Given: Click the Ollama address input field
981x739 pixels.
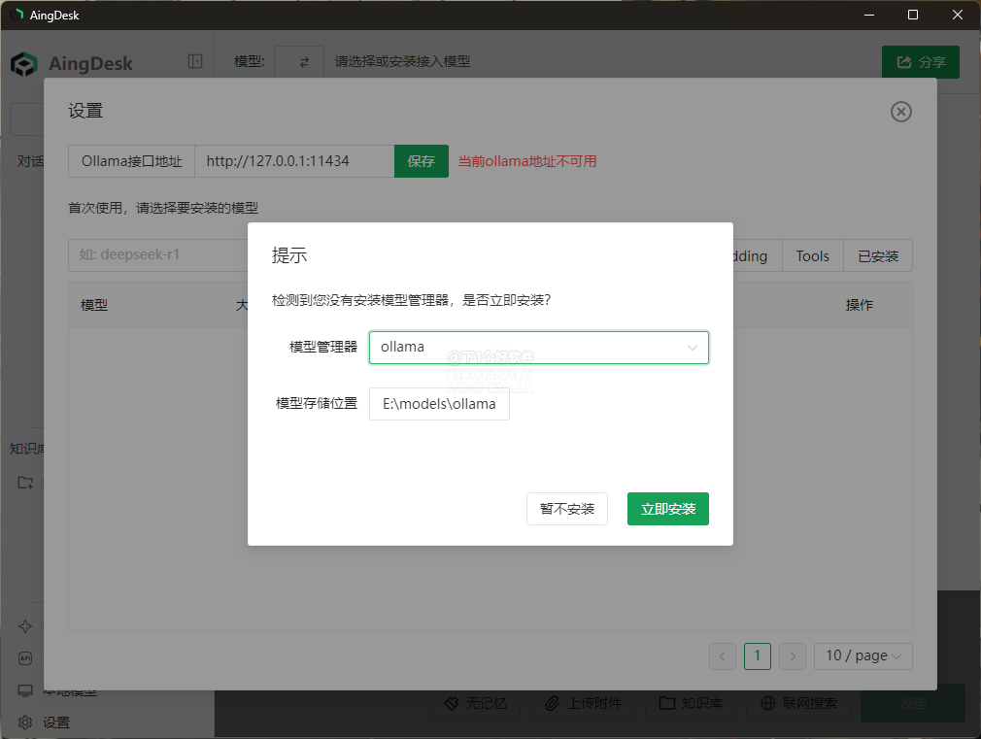Looking at the screenshot, I should 293,161.
